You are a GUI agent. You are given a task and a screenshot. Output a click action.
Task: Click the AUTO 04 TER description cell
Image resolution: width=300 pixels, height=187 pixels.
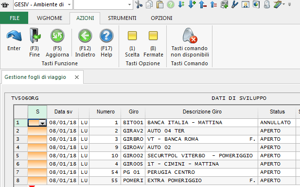click(x=201, y=131)
